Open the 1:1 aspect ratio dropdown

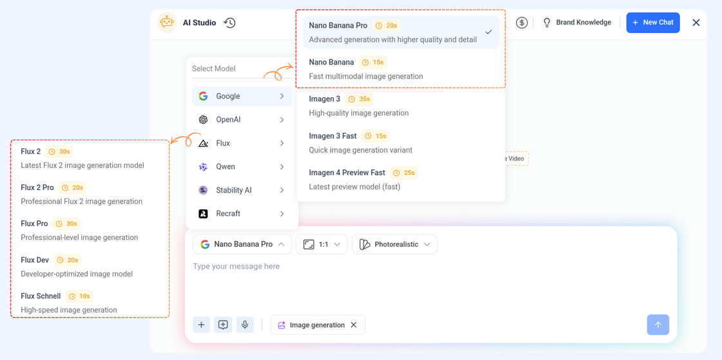coord(322,244)
